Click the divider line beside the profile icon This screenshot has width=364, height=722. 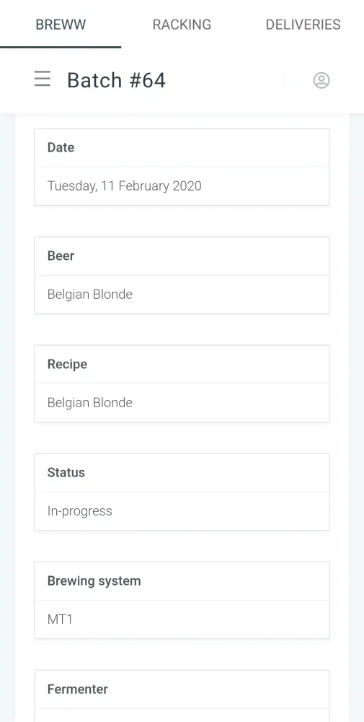coord(285,81)
